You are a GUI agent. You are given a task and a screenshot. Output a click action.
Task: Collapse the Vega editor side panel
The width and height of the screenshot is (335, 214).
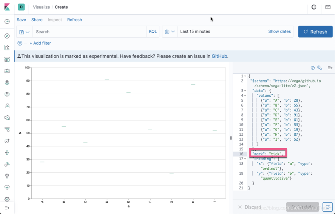330,68
